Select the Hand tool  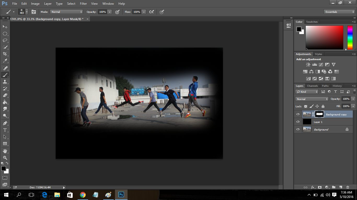5,151
